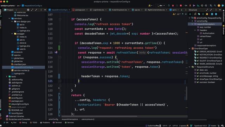Switch to package.json editor tab
Image resolution: width=225 pixels, height=127 pixels.
[x=80, y=10]
